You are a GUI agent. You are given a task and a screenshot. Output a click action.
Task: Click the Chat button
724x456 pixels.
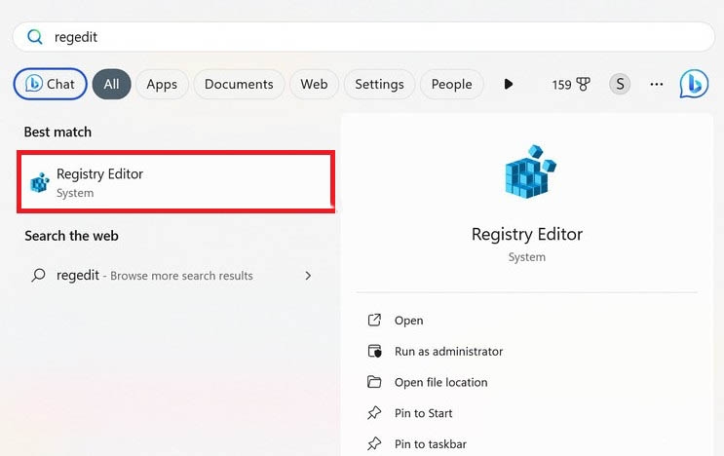tap(50, 84)
